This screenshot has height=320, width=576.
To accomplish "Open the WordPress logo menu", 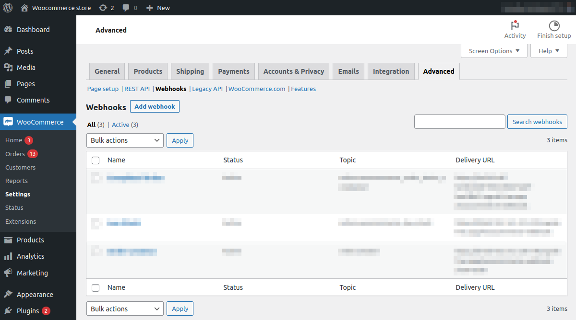I will pyautogui.click(x=7, y=7).
